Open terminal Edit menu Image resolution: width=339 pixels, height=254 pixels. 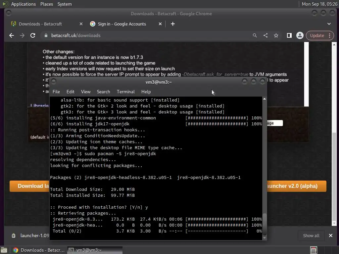pos(71,92)
